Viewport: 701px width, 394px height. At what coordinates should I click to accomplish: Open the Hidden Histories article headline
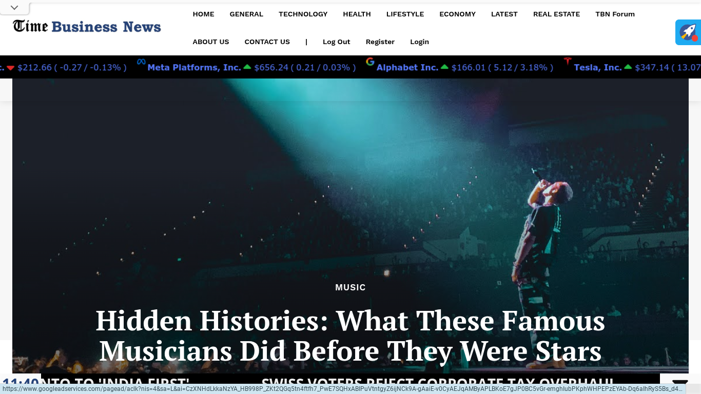point(350,336)
